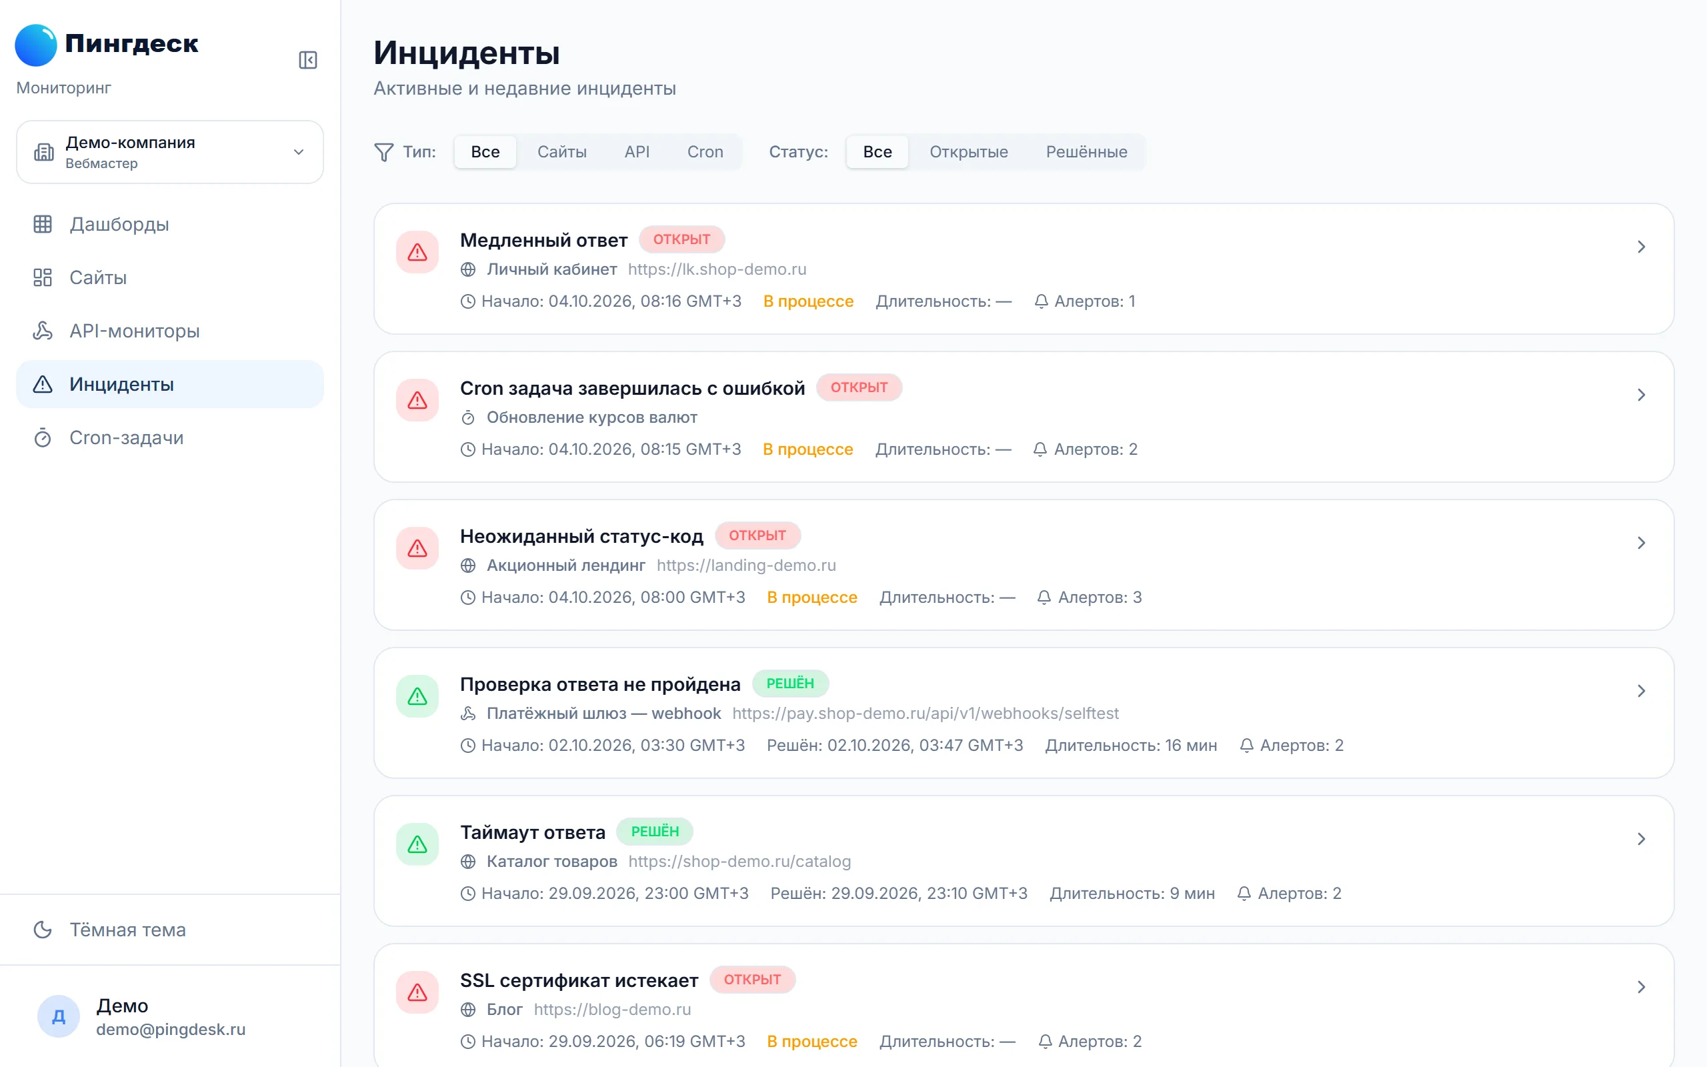Click the red alert icon of Cron задача
The image size is (1707, 1067).
(417, 400)
